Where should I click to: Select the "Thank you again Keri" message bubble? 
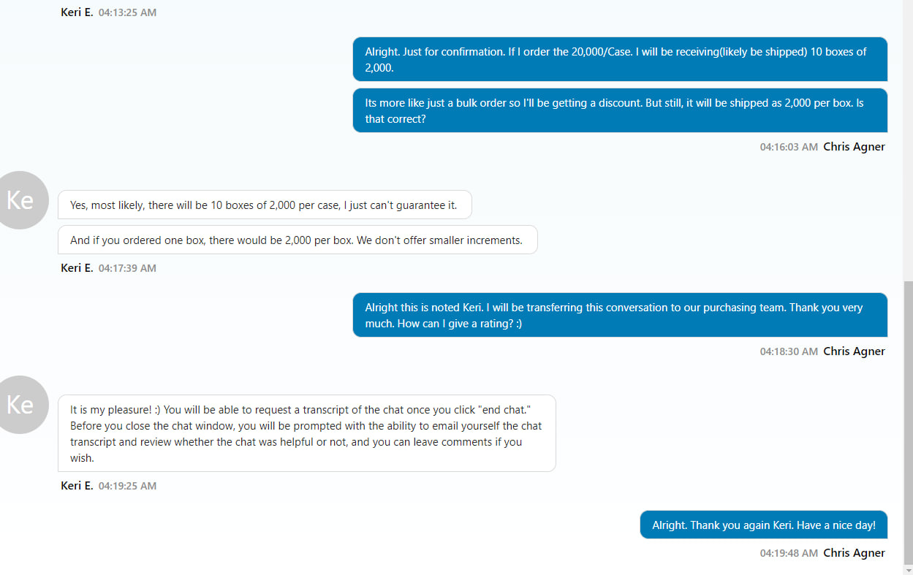click(x=764, y=525)
